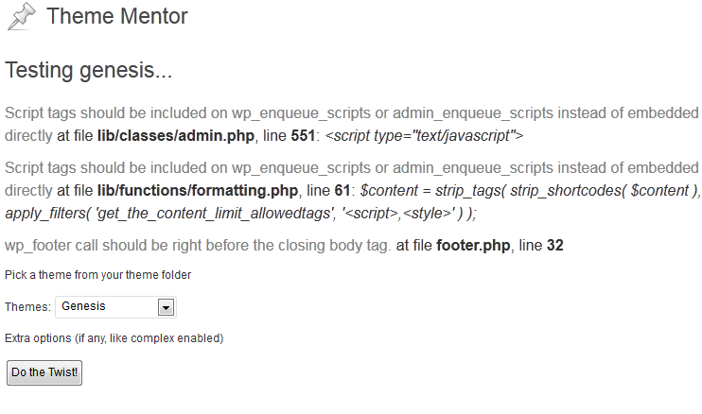The width and height of the screenshot is (702, 414).
Task: Click the apply_filters code line
Action: click(240, 214)
